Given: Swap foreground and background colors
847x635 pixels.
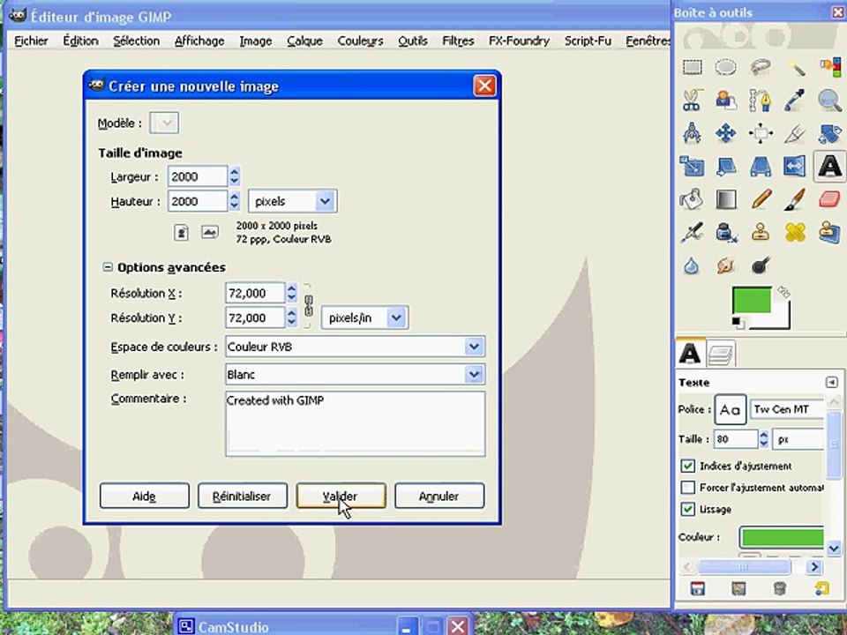Looking at the screenshot, I should point(783,292).
